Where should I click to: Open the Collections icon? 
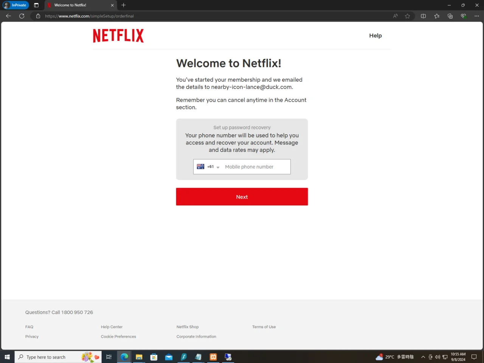(450, 16)
